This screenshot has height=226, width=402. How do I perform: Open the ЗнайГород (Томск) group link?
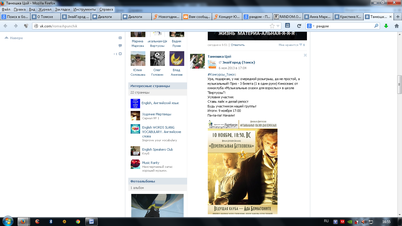(239, 62)
